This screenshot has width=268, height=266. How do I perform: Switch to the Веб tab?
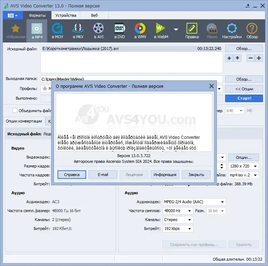click(x=94, y=16)
